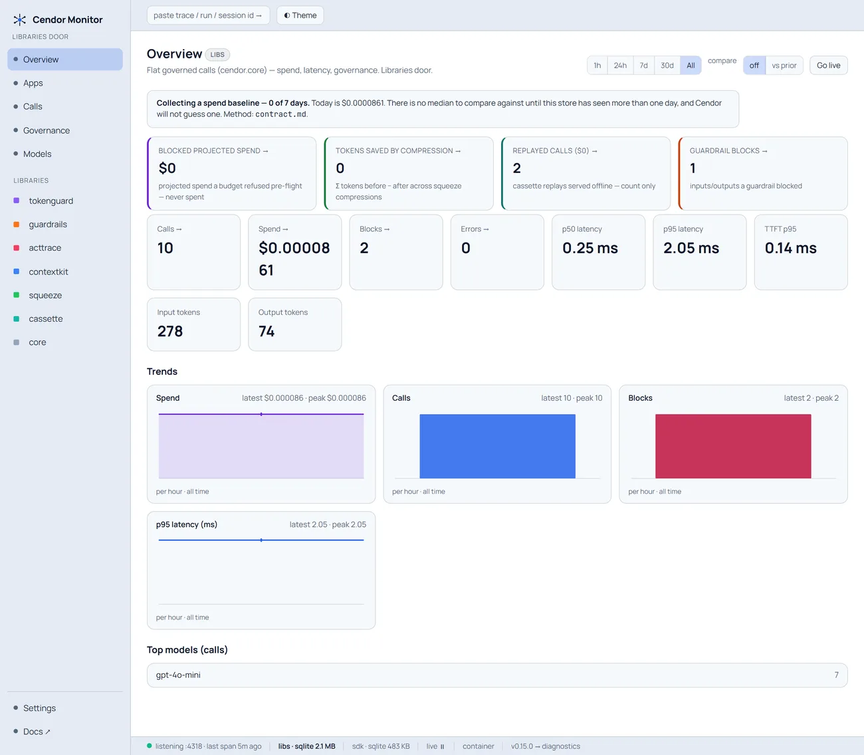Image resolution: width=864 pixels, height=755 pixels.
Task: Go to the Overview page
Action: coord(65,59)
